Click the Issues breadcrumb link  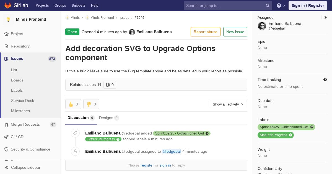click(x=124, y=18)
